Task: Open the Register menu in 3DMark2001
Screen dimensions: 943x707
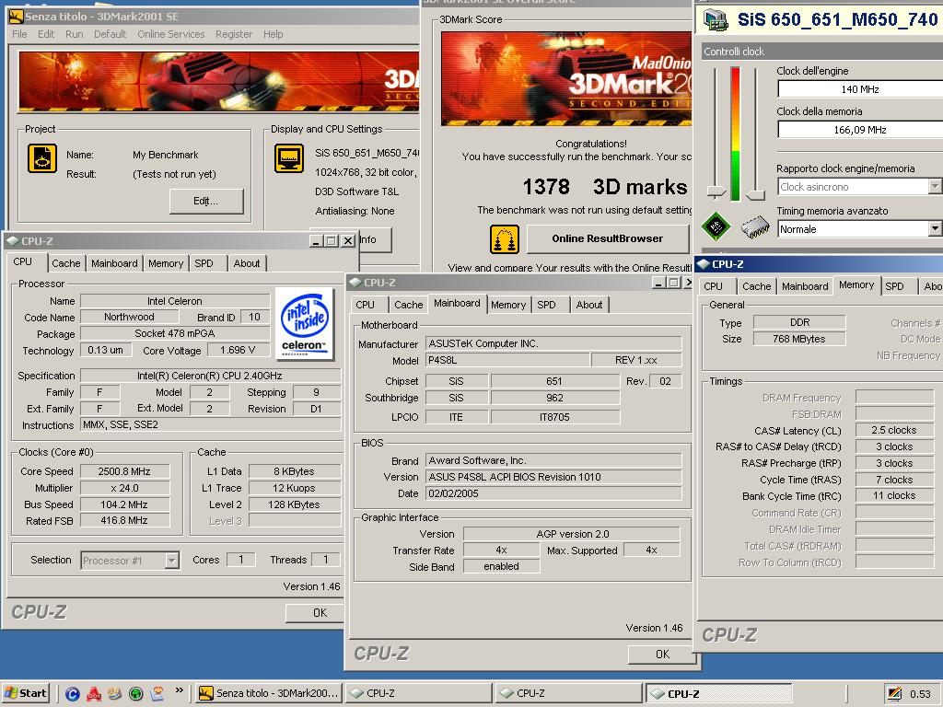Action: click(x=234, y=34)
